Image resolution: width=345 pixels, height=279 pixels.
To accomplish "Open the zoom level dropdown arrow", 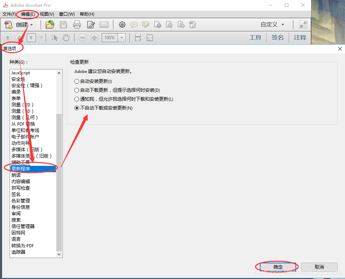I will click(x=122, y=38).
